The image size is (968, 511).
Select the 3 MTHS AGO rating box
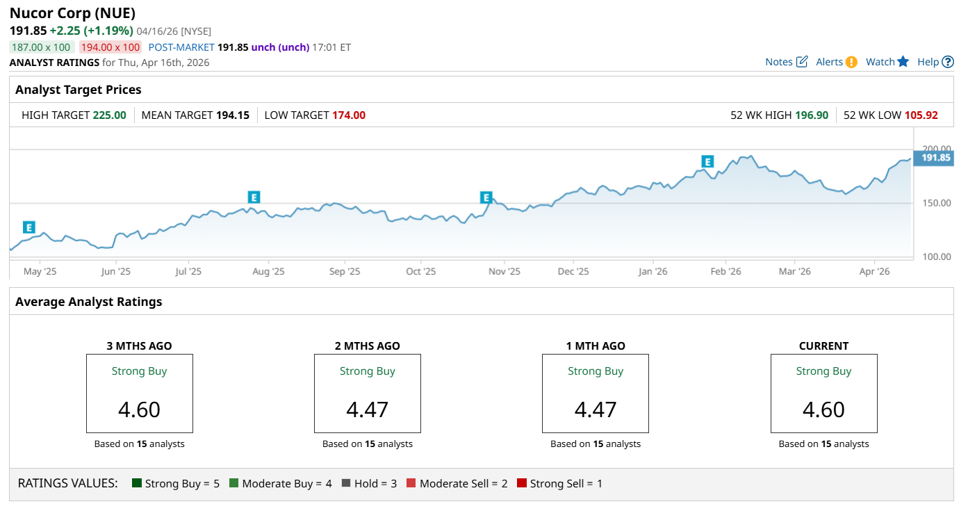[x=139, y=394]
